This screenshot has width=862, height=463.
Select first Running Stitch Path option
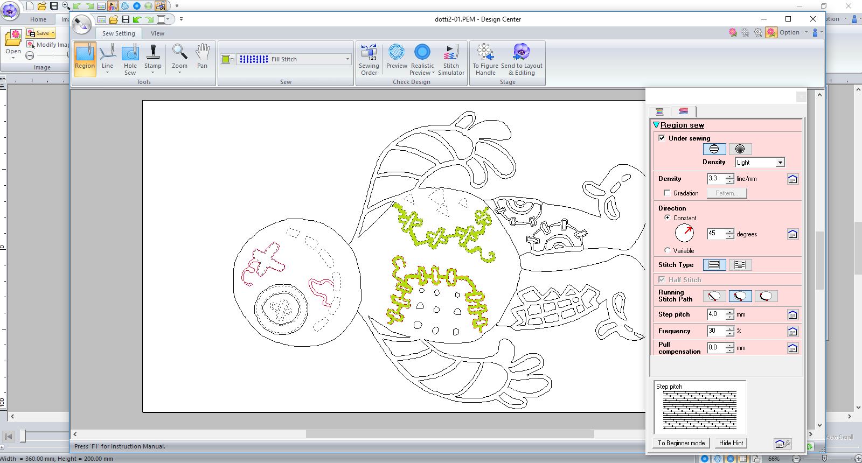point(714,296)
